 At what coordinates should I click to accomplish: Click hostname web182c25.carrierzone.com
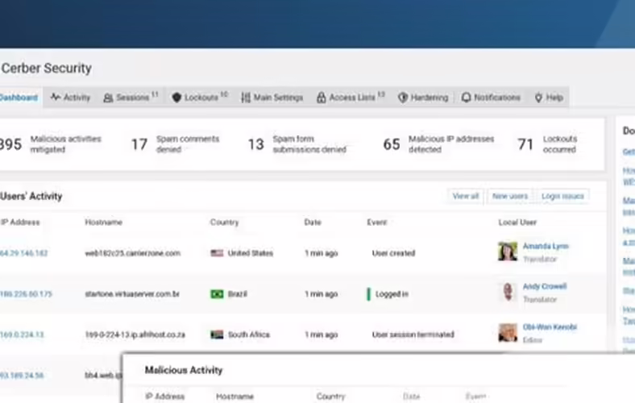click(x=132, y=254)
